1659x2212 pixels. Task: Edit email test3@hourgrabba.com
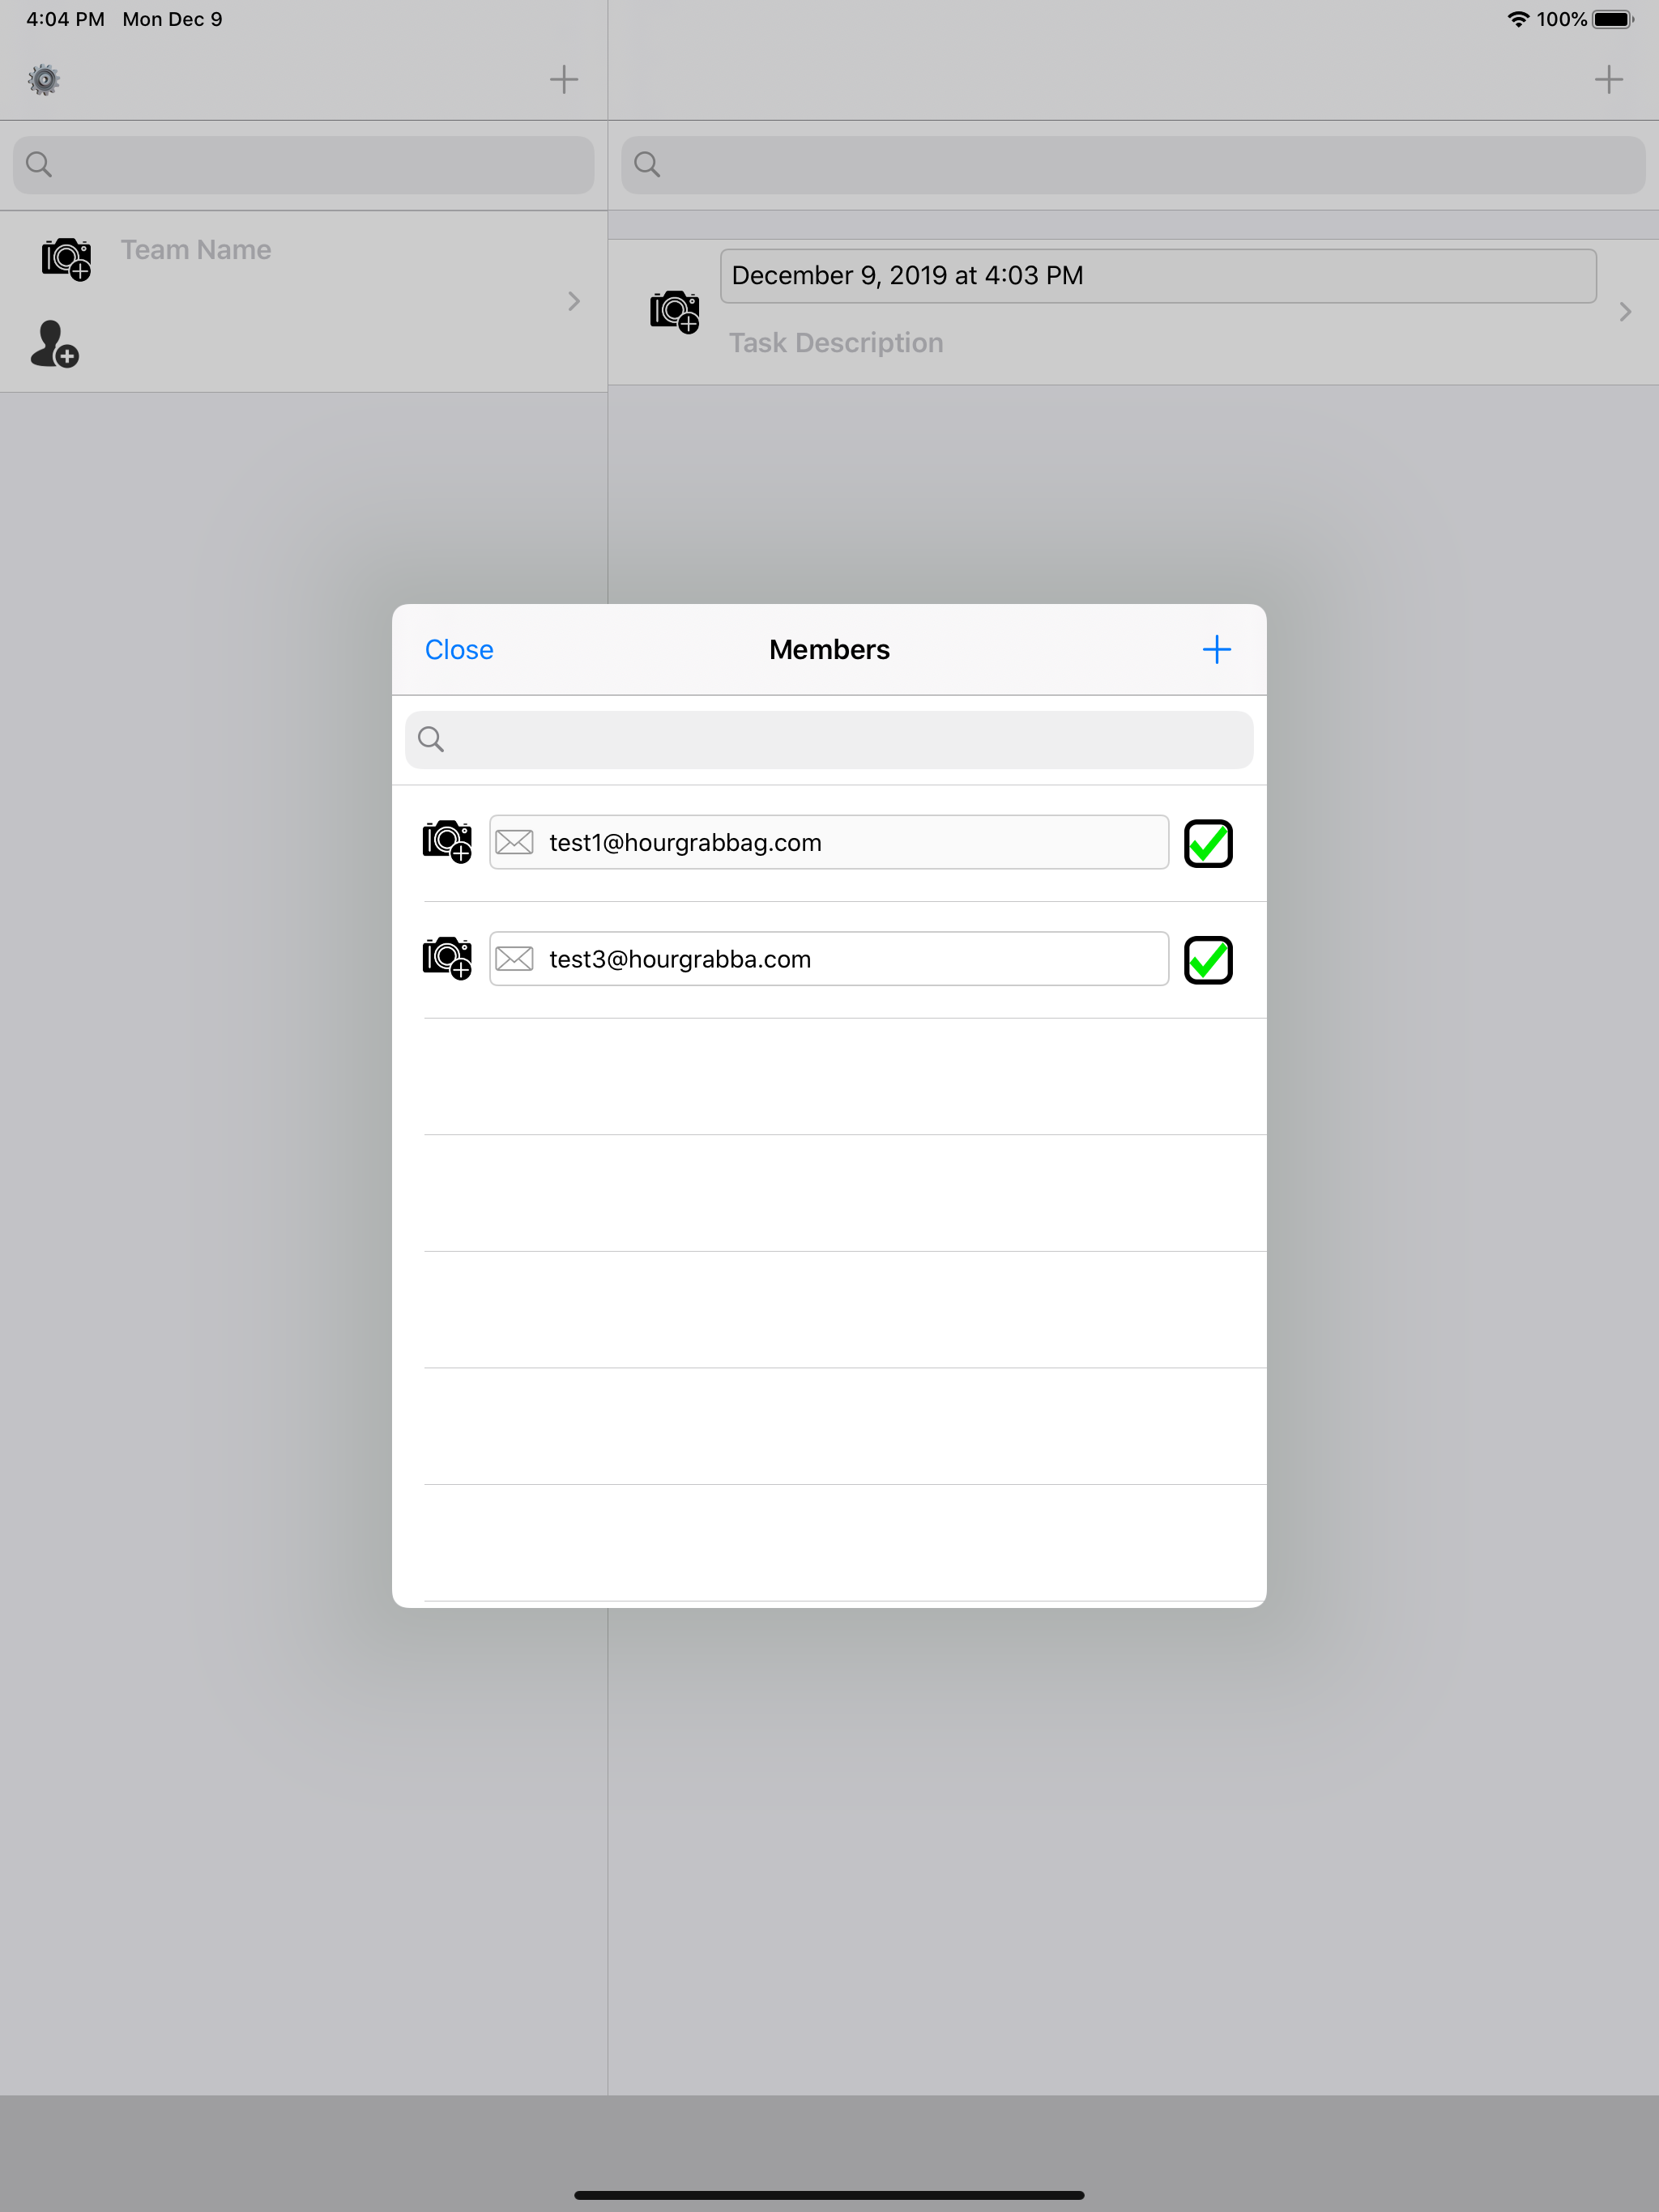click(x=829, y=959)
